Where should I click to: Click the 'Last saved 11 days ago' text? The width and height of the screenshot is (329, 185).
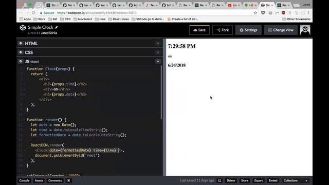197,180
